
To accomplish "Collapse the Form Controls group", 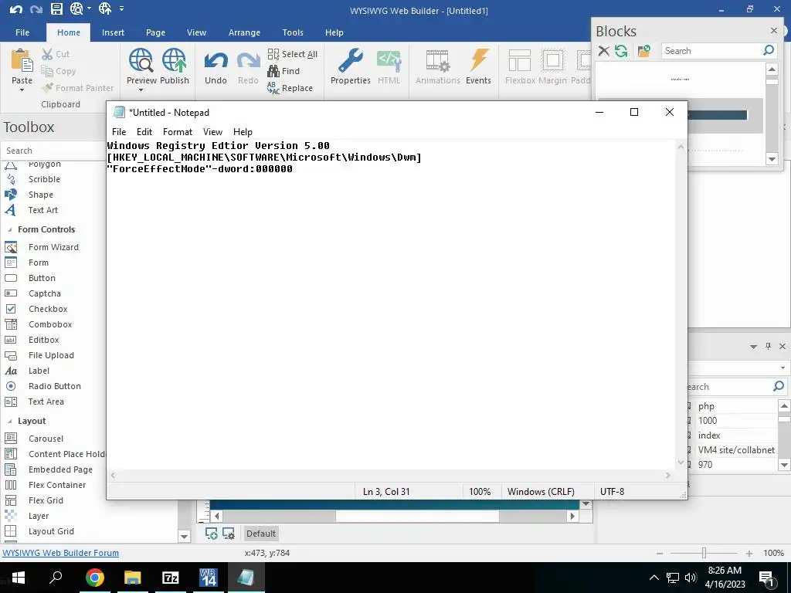I will 9,229.
